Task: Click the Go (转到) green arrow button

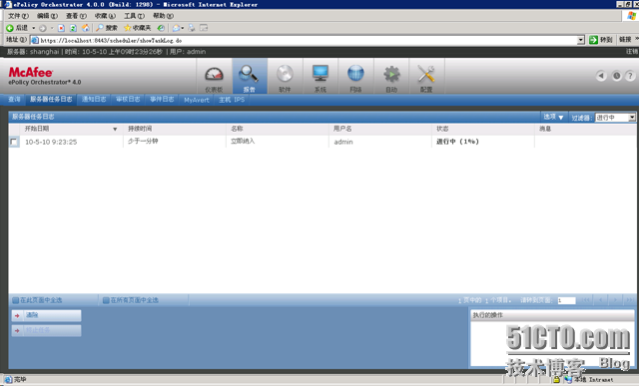Action: click(x=601, y=40)
